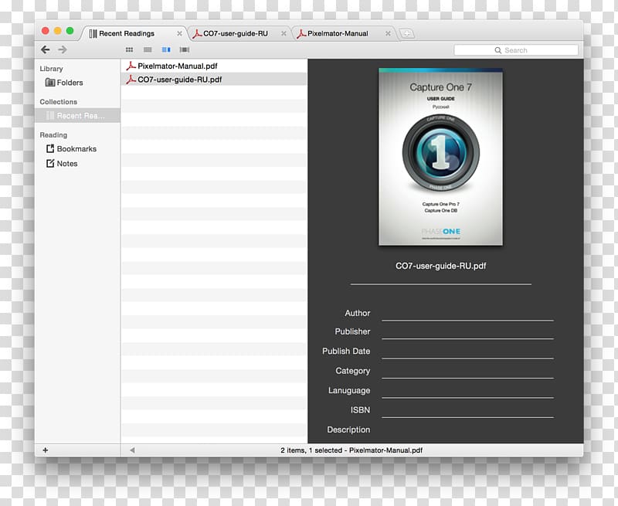Minimize the window with the yellow button

tap(57, 31)
